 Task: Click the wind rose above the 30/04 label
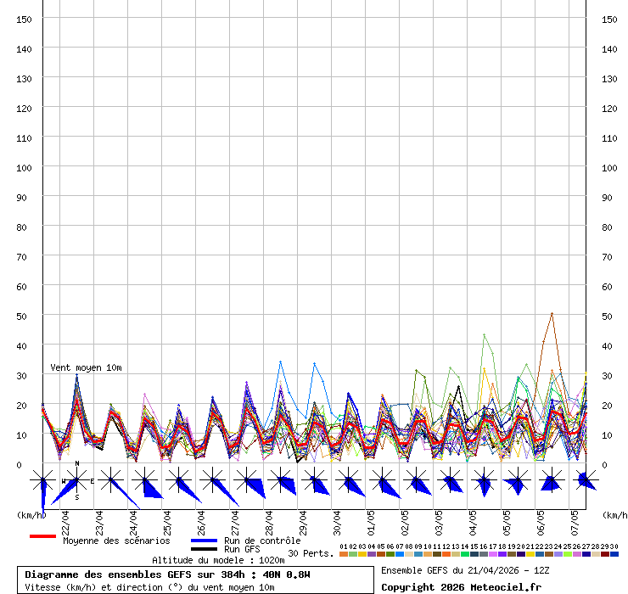coord(348,482)
